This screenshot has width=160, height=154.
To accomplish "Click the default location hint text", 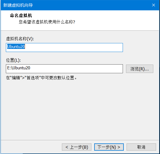I will (x=41, y=78).
